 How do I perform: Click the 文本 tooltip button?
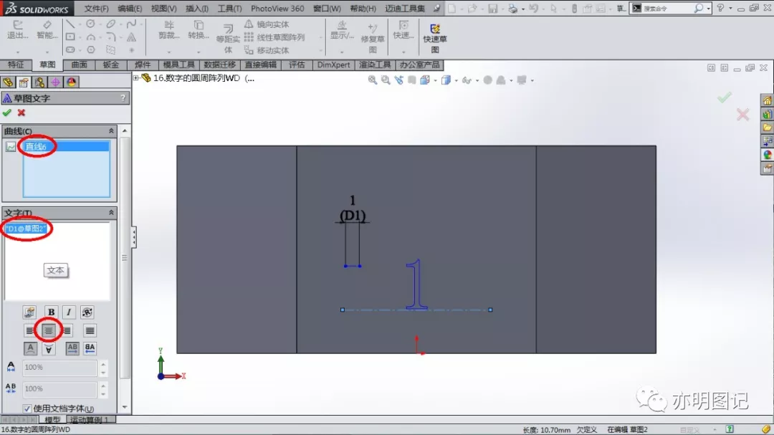[x=56, y=270]
